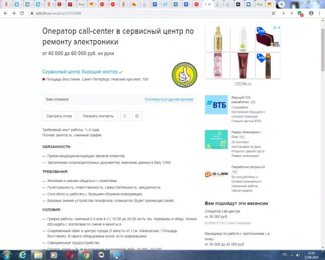Click the scrollbar down arrow
The image size is (325, 260).
point(323,247)
